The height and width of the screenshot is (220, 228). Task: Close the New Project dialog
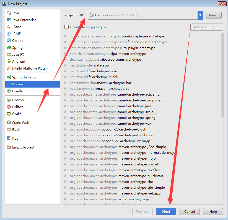click(x=222, y=4)
